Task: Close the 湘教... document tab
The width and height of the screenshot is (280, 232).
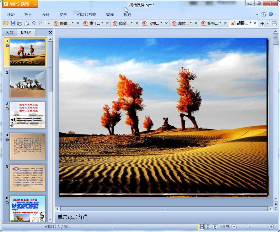Action: pos(196,23)
